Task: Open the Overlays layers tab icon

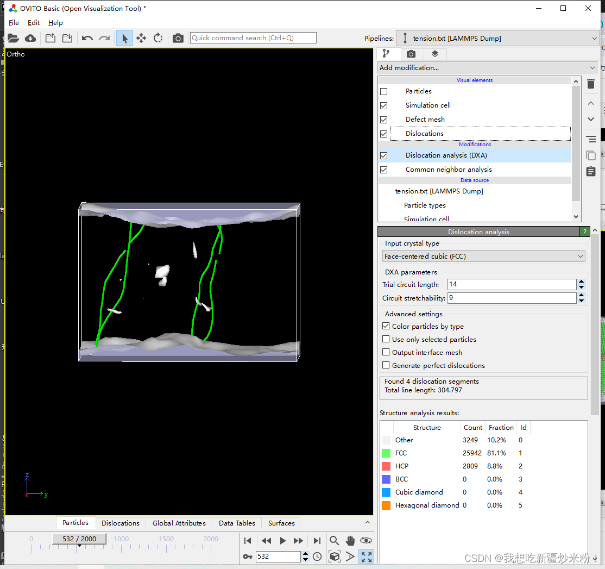Action: (x=435, y=54)
